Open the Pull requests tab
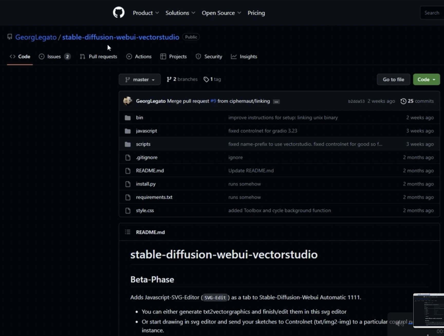This screenshot has height=336, width=444. (98, 57)
